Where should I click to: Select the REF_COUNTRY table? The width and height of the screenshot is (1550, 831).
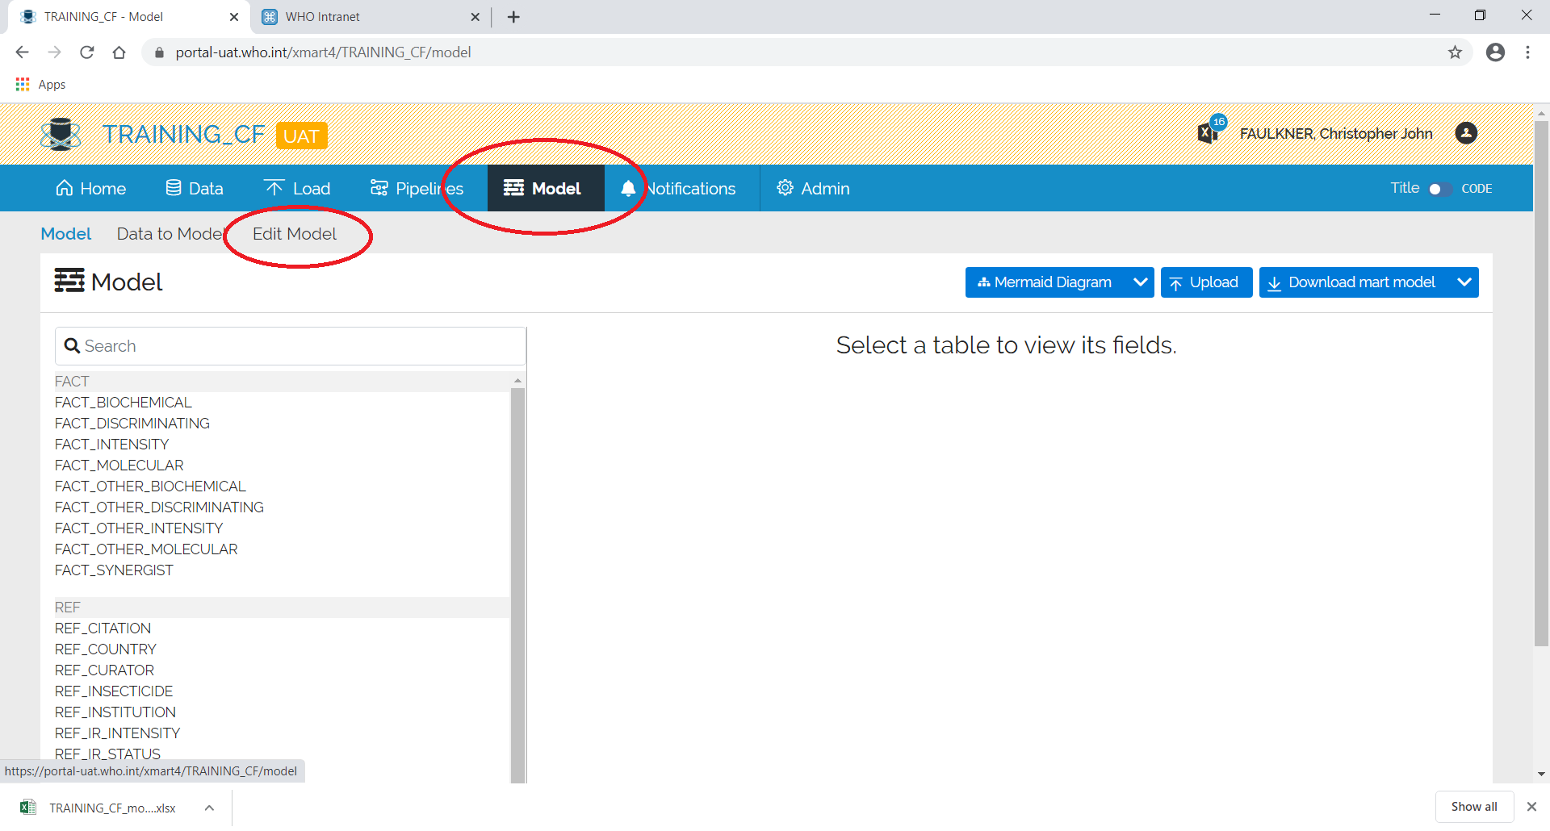tap(106, 649)
